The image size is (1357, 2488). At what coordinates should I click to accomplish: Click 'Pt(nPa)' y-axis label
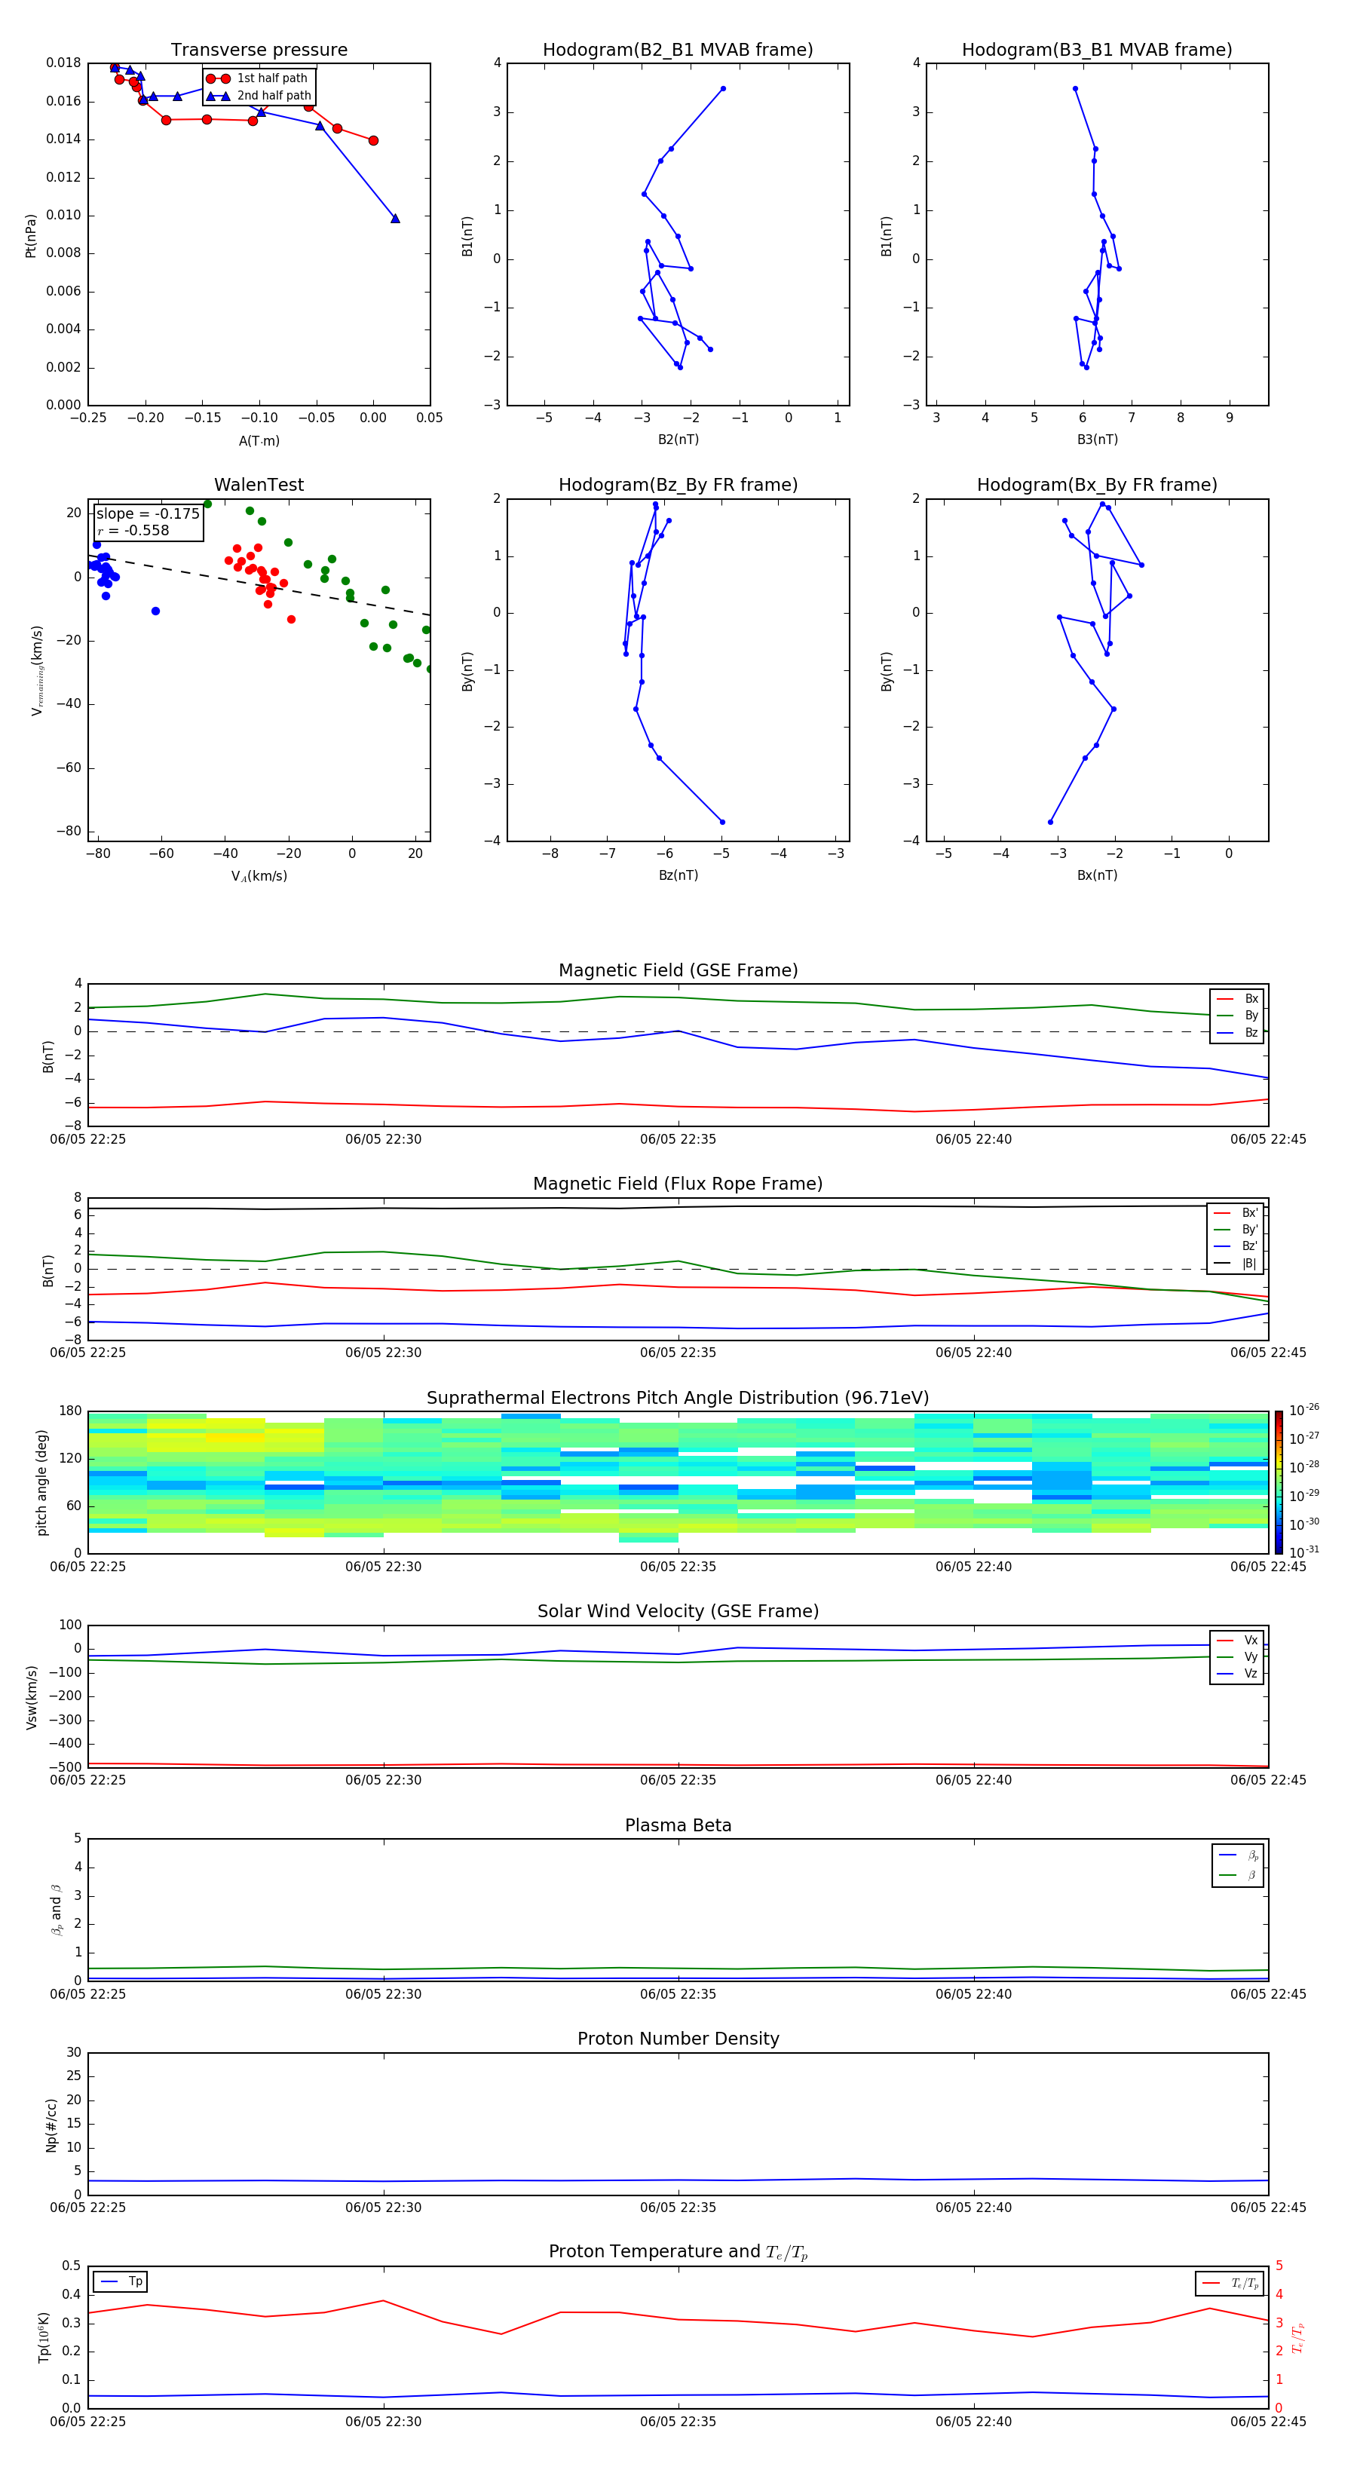tap(31, 234)
